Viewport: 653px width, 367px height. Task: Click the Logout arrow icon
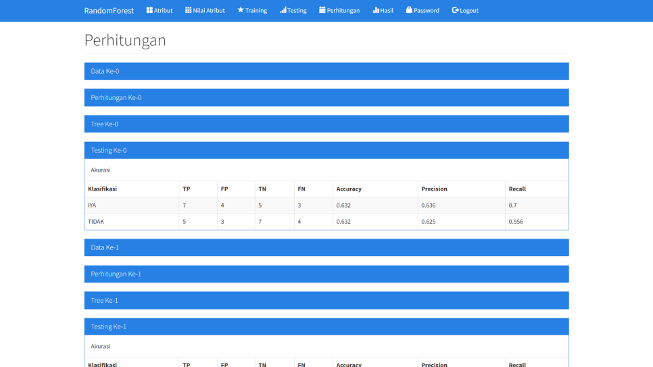tap(455, 10)
